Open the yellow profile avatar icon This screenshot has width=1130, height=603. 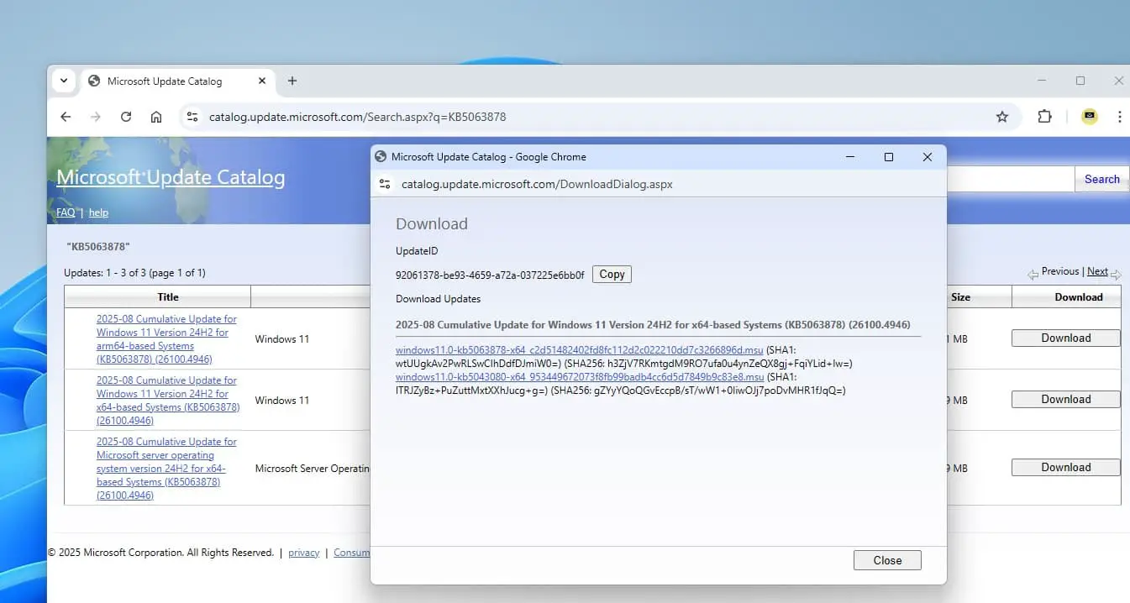tap(1090, 117)
